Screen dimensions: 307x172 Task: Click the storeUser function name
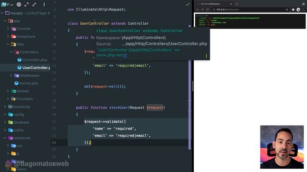(x=118, y=107)
